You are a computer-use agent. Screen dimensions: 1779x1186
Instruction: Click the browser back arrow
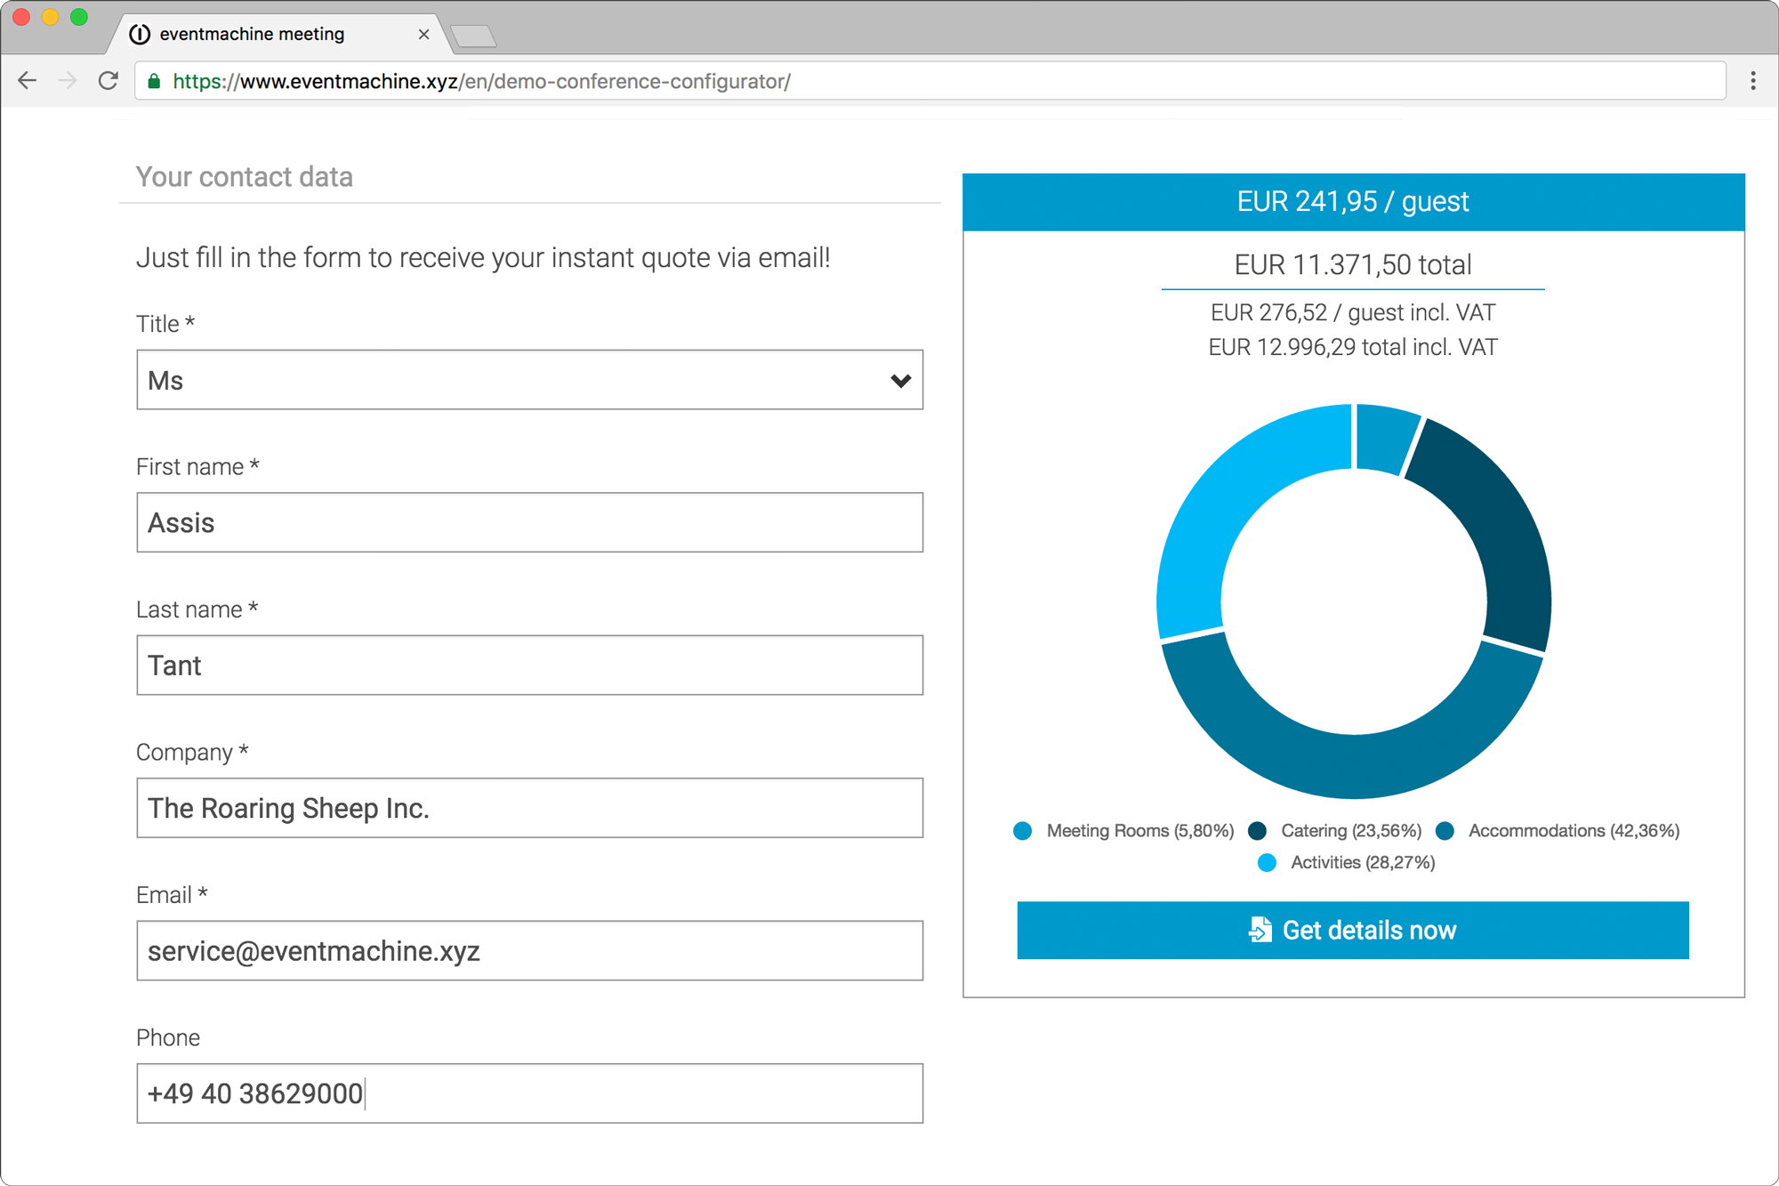(28, 81)
